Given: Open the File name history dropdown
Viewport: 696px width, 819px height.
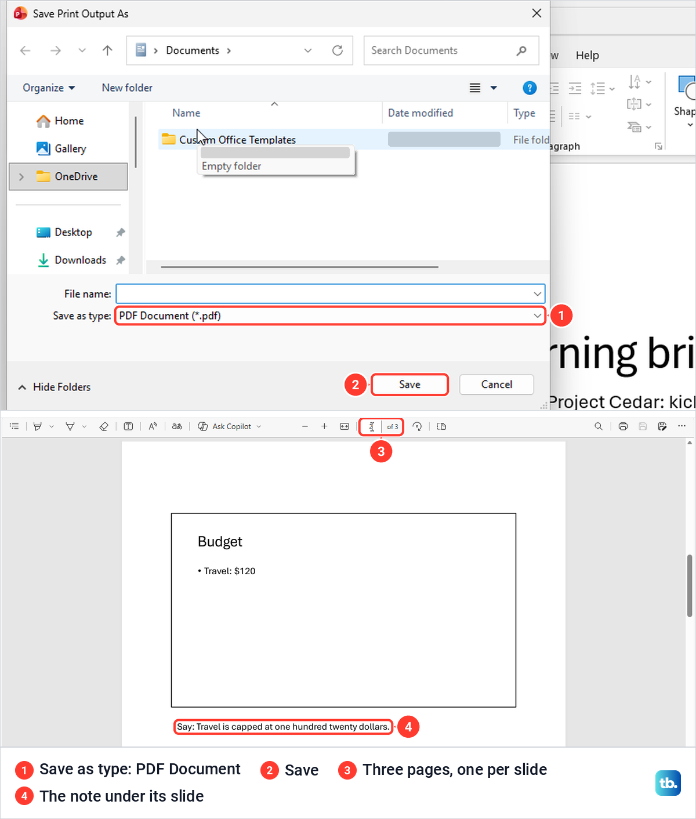Looking at the screenshot, I should [538, 293].
